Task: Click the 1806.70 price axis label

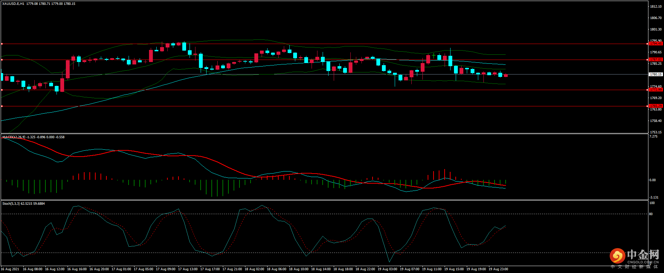Action: [656, 18]
